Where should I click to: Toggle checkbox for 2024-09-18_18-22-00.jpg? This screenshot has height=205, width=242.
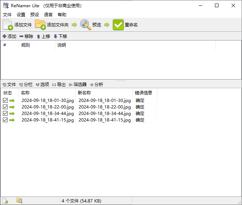pos(5,107)
